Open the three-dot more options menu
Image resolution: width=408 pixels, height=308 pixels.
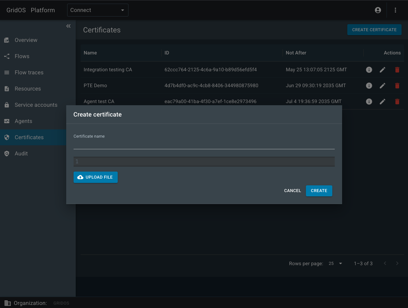(395, 10)
